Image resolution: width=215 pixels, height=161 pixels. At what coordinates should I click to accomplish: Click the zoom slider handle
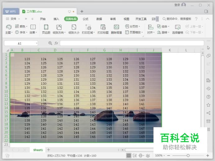point(188,155)
